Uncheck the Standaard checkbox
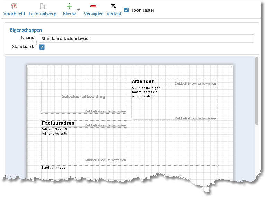The width and height of the screenshot is (266, 198). coord(42,47)
